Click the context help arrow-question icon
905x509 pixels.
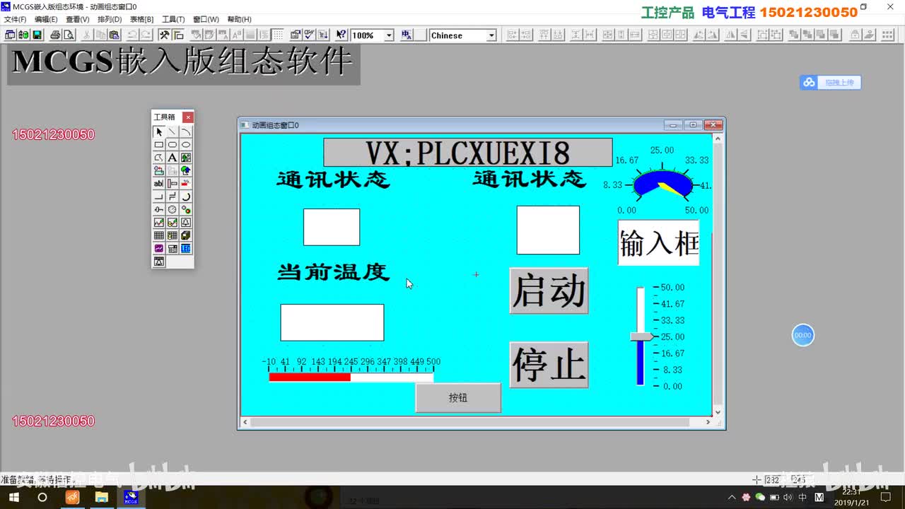pyautogui.click(x=341, y=35)
